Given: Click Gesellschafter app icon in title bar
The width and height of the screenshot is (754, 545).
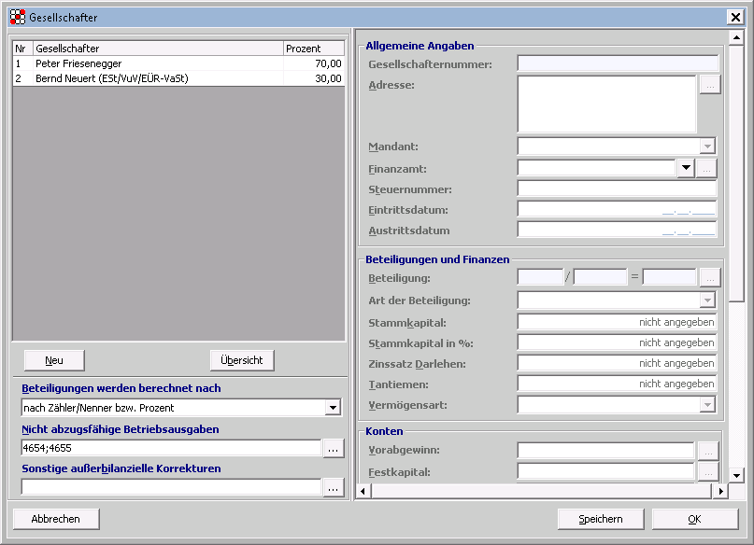Looking at the screenshot, I should point(17,17).
